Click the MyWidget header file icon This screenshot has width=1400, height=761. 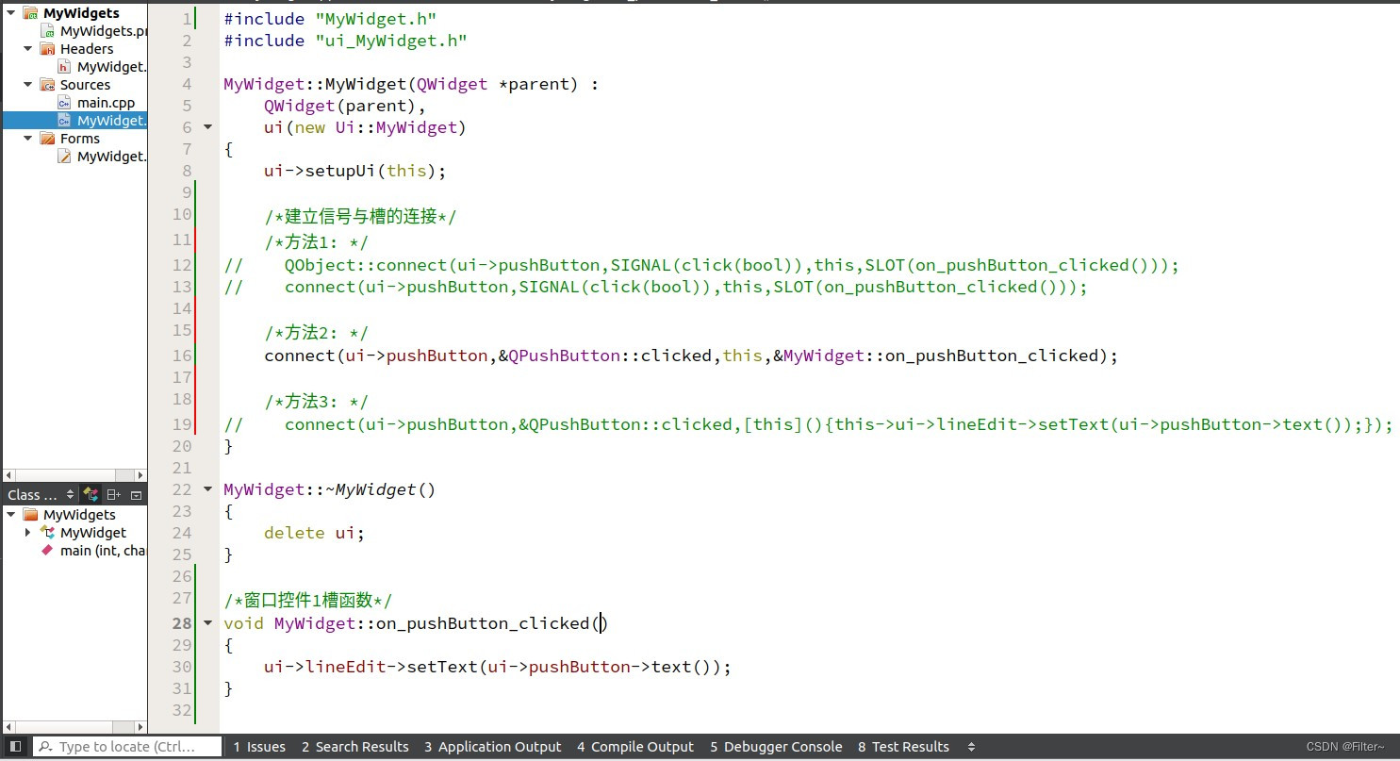[x=64, y=67]
